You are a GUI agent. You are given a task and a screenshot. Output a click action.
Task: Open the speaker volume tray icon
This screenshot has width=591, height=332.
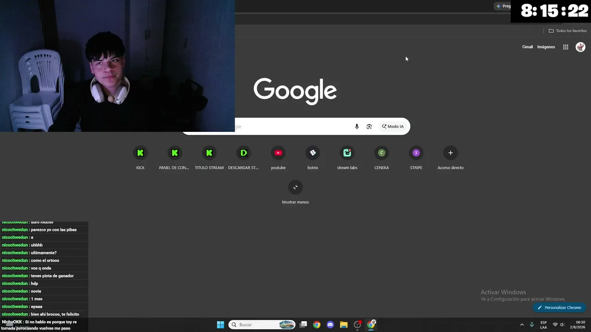click(x=562, y=325)
